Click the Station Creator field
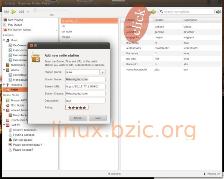The height and width of the screenshot is (179, 224). coord(85,93)
